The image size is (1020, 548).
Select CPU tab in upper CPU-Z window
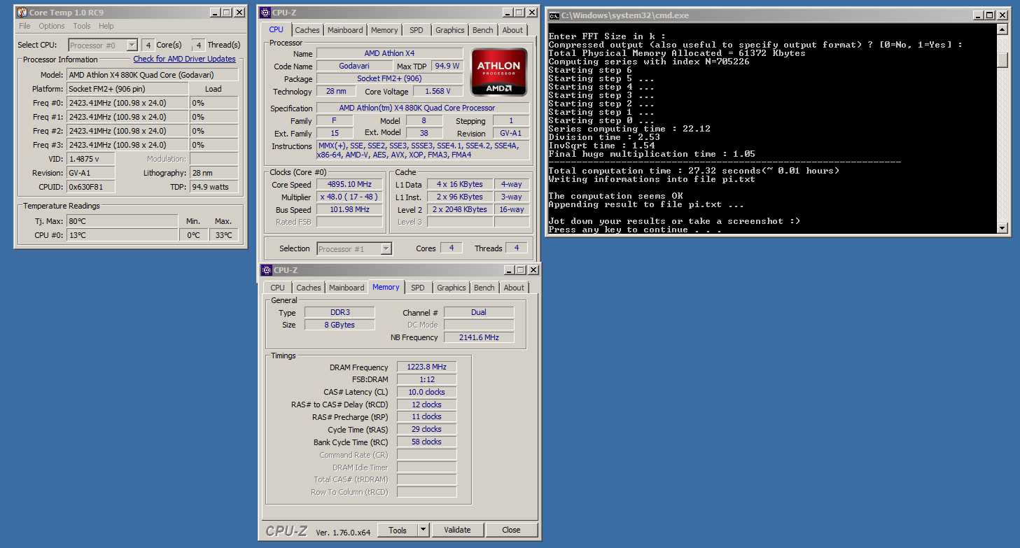coord(277,29)
